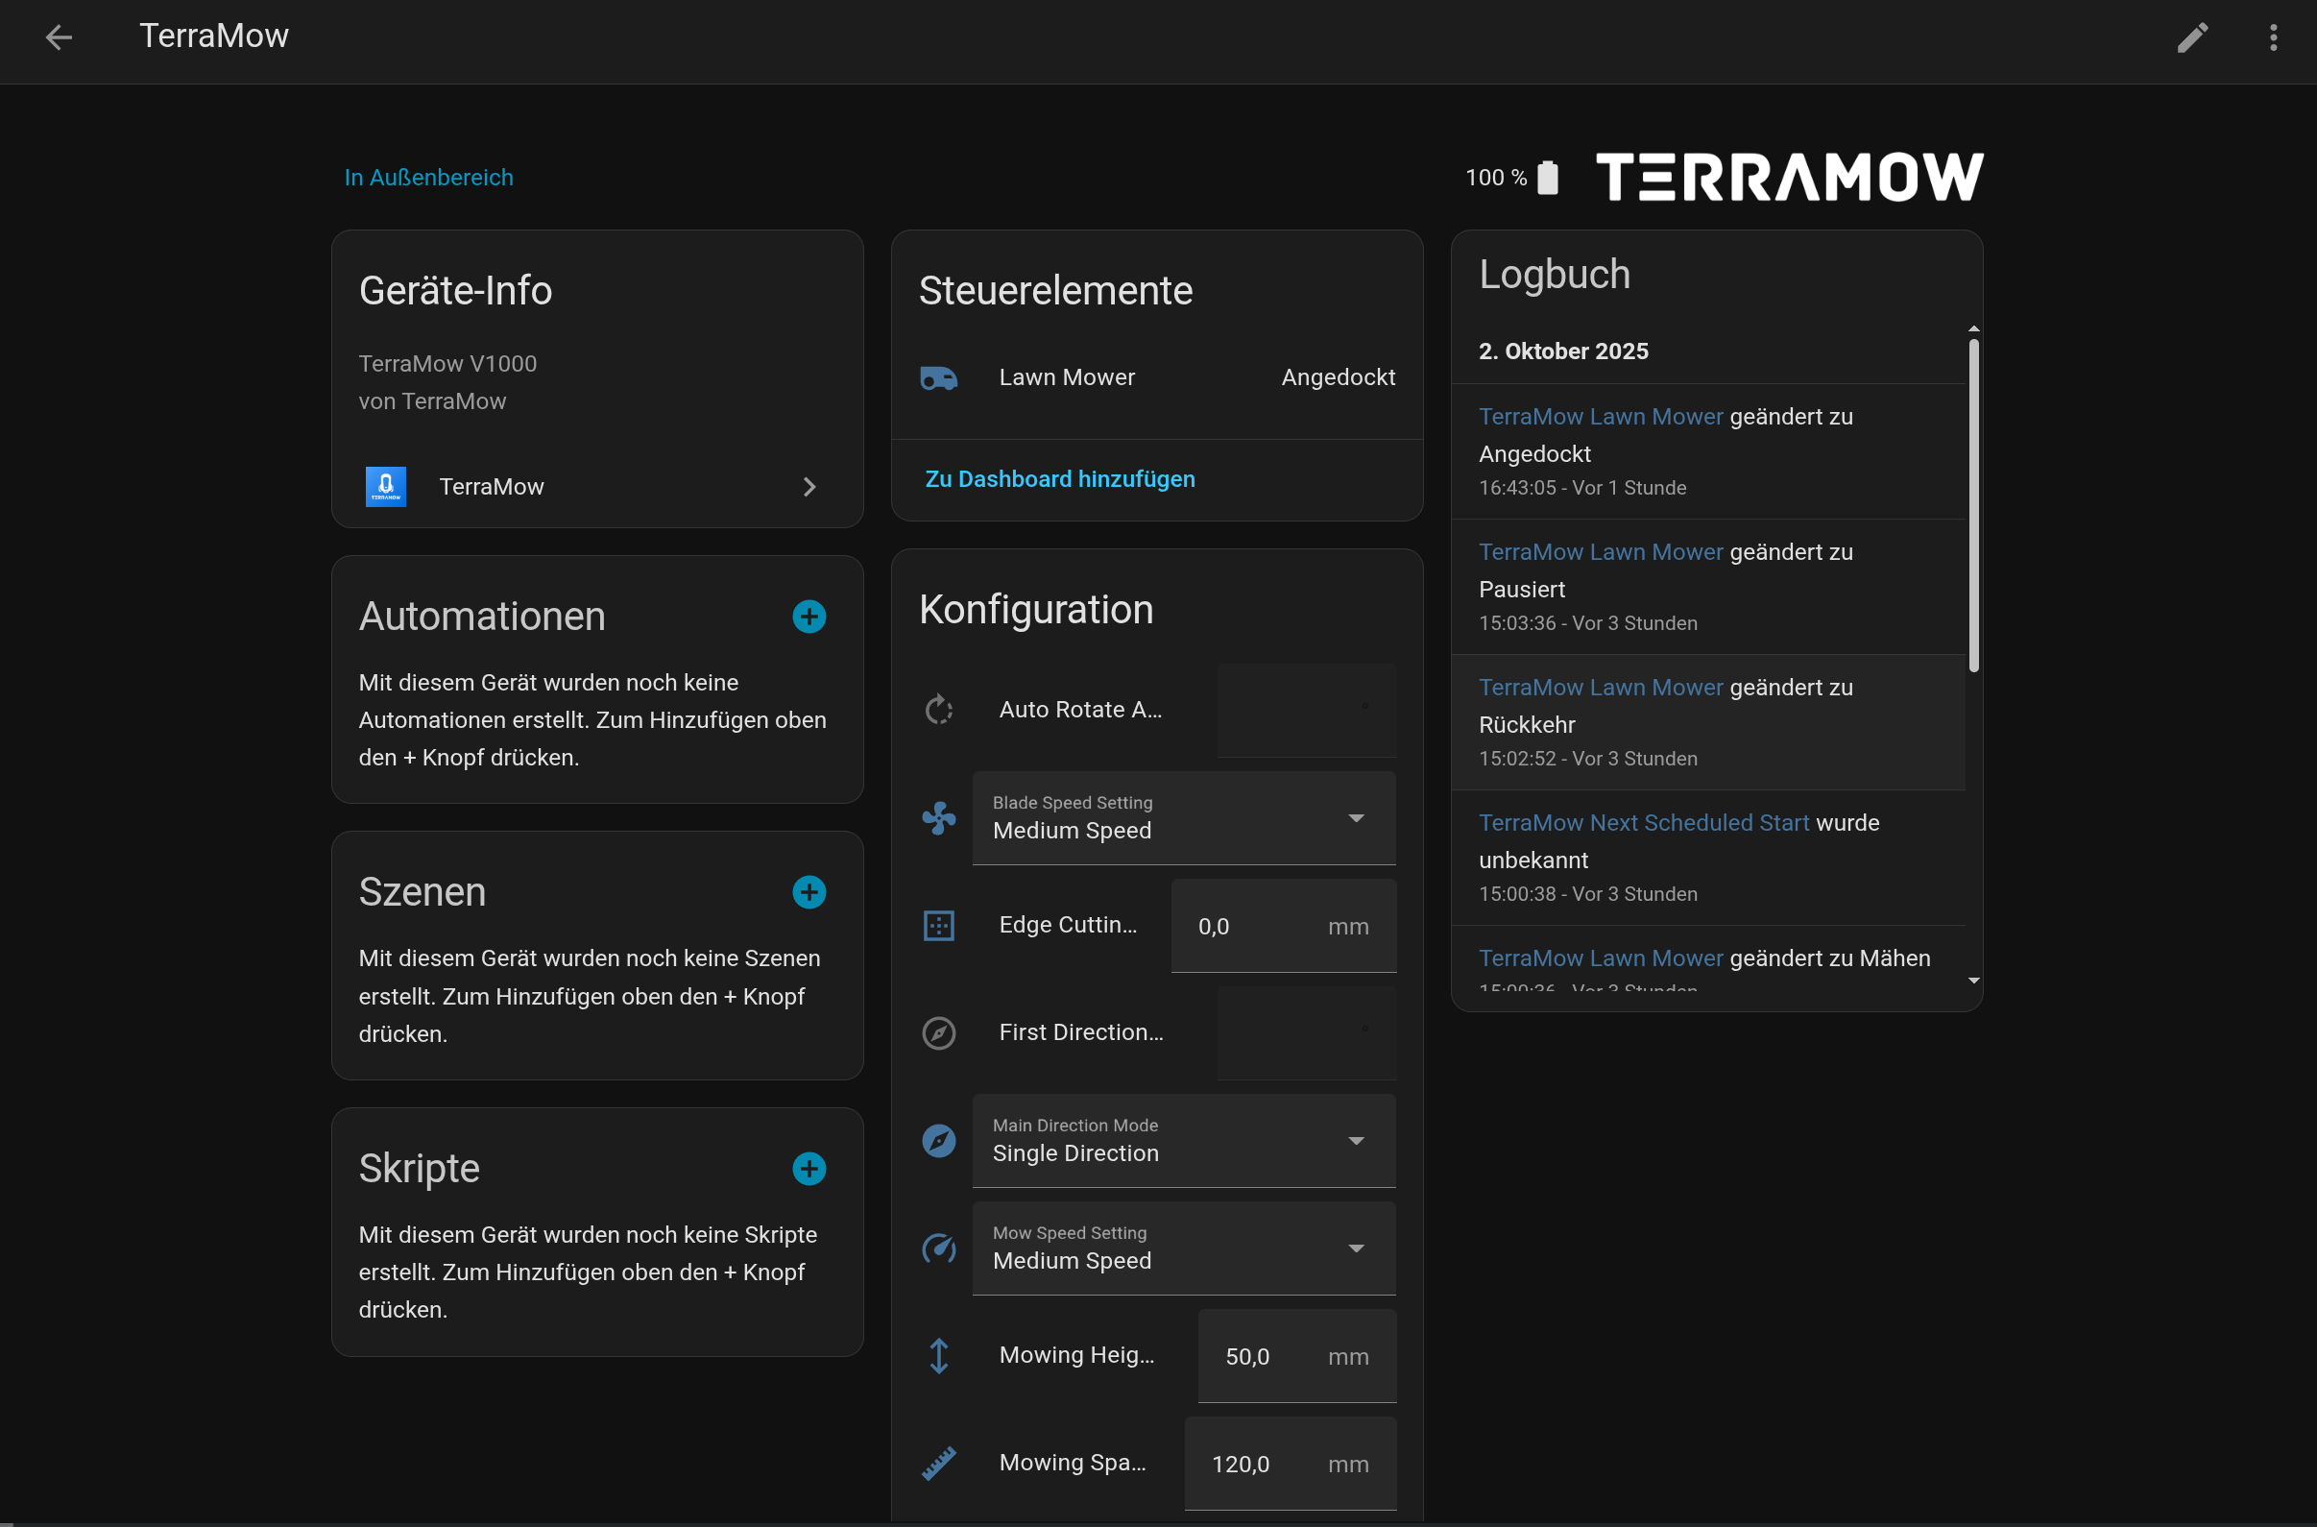Click Zu Dashboard hinzufügen

click(1059, 479)
